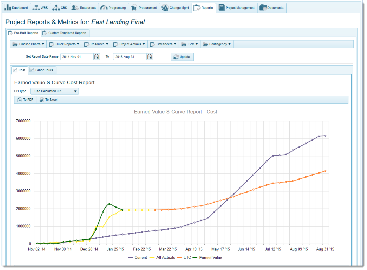Click the Progressing gauge icon

(104, 8)
